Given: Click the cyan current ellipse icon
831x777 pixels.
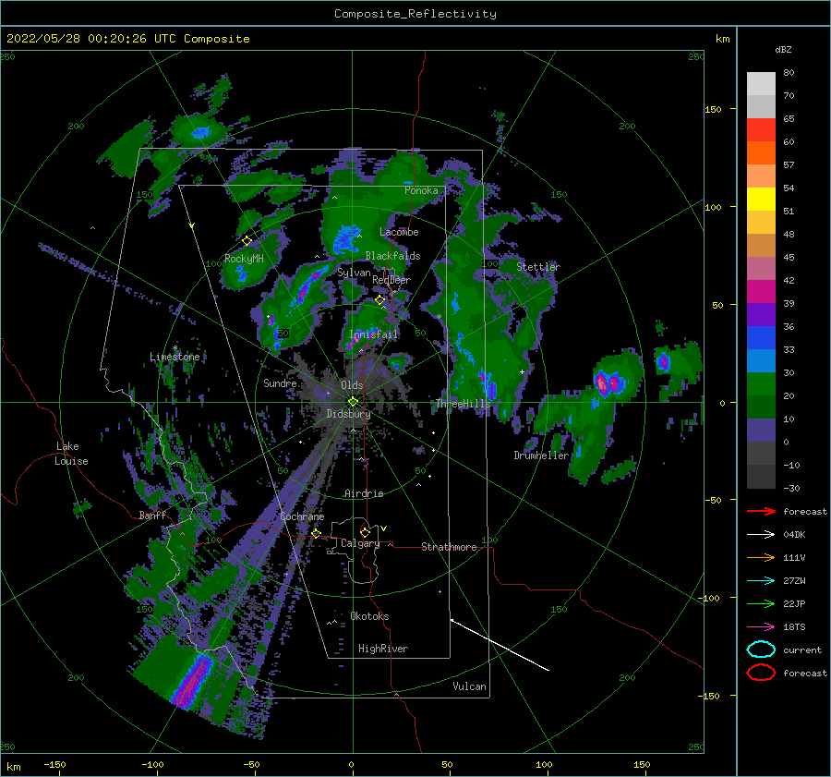Looking at the screenshot, I should (x=761, y=650).
